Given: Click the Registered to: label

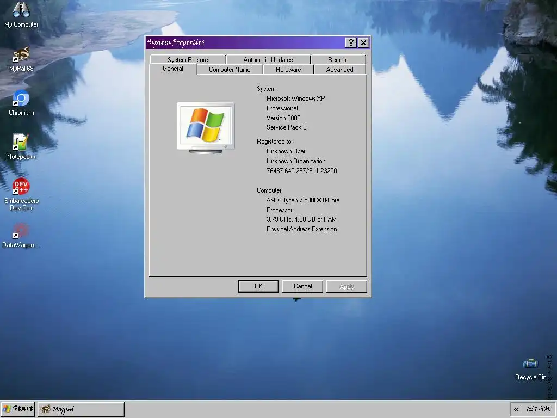Looking at the screenshot, I should pos(275,142).
